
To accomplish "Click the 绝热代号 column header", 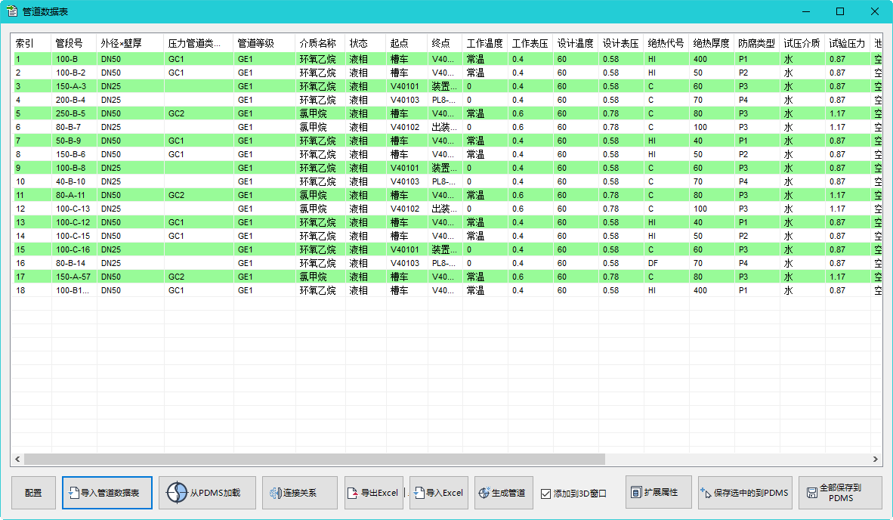I will click(x=666, y=43).
